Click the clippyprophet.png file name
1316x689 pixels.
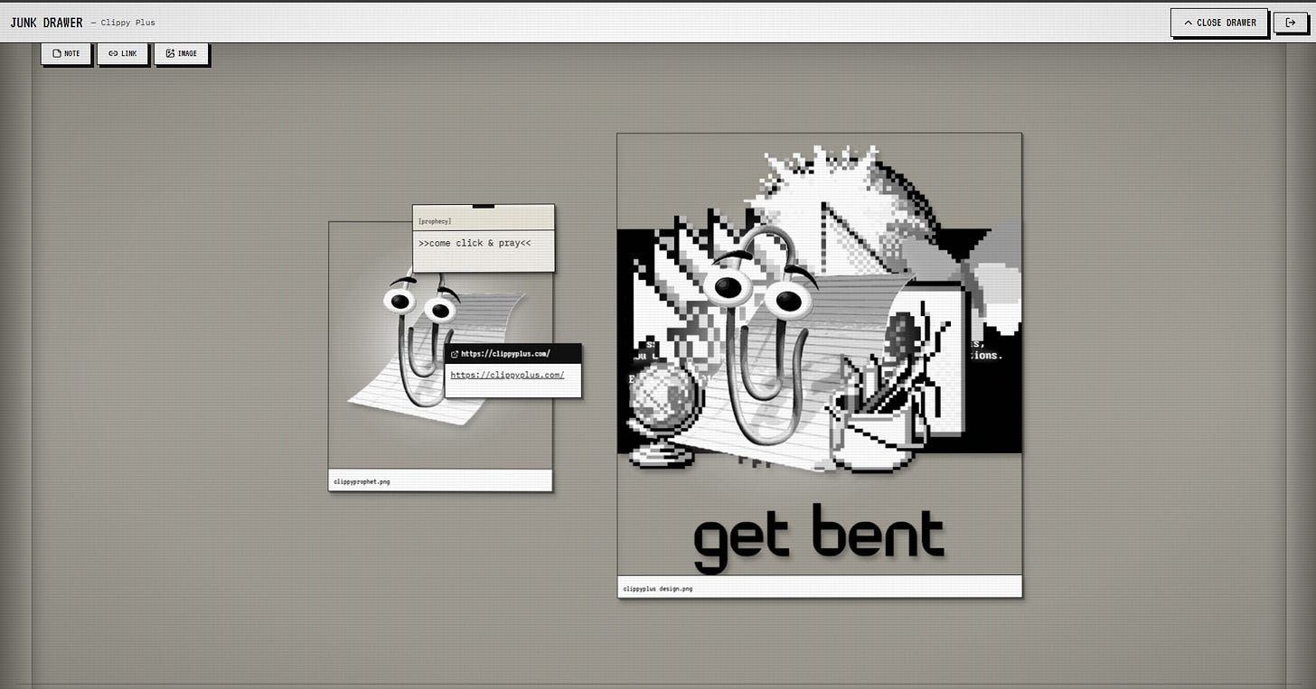tap(362, 481)
